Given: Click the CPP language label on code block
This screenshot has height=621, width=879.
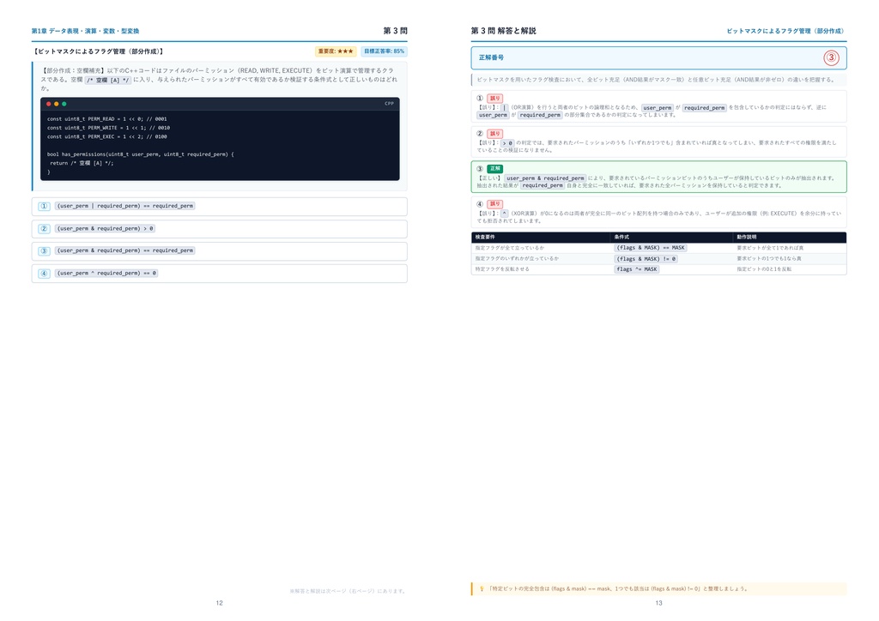Looking at the screenshot, I should (x=389, y=104).
